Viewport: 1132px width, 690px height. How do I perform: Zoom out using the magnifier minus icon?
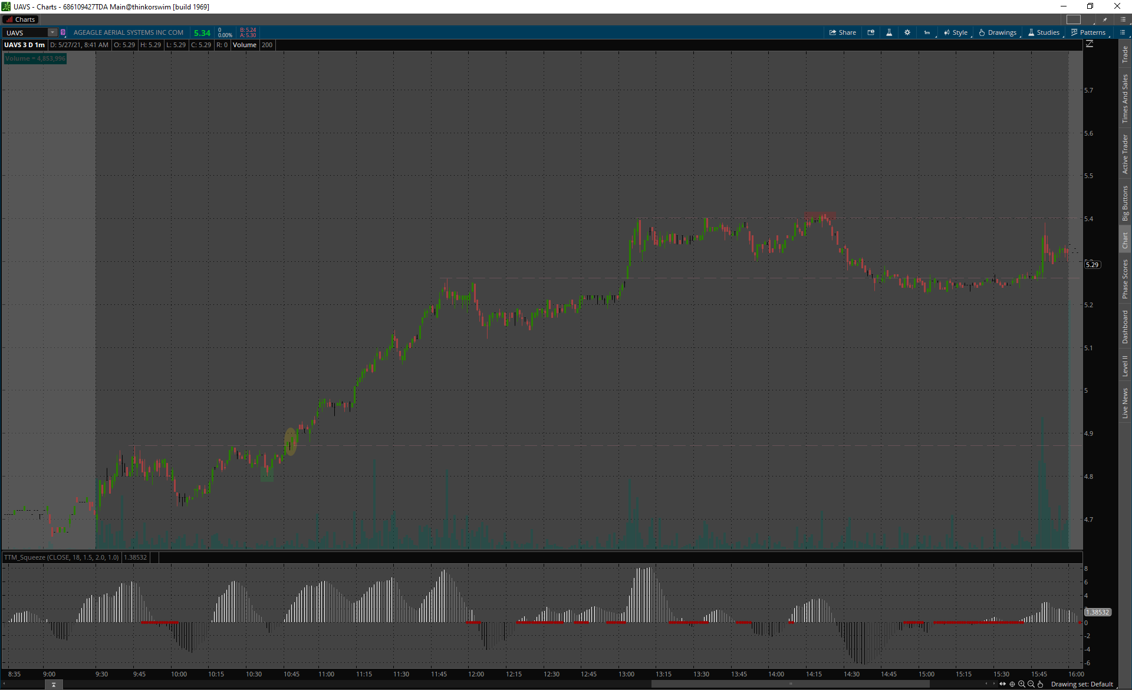1031,684
